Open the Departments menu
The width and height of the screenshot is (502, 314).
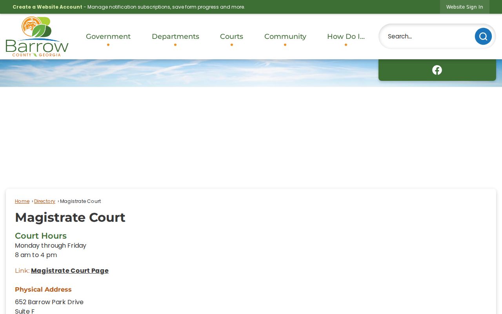click(x=175, y=37)
